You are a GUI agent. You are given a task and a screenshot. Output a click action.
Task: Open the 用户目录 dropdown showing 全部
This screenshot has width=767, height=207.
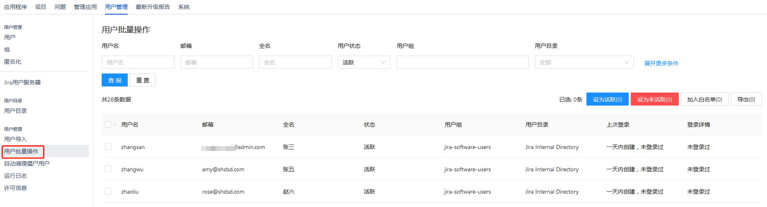tap(584, 62)
